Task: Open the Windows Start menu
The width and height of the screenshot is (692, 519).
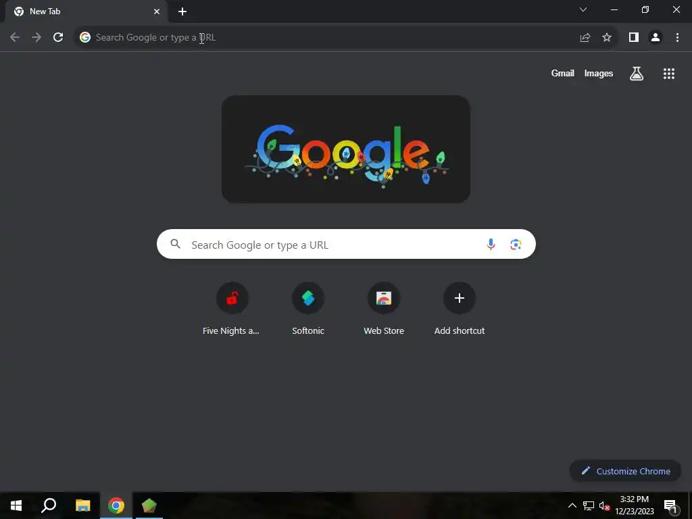Action: coord(16,505)
